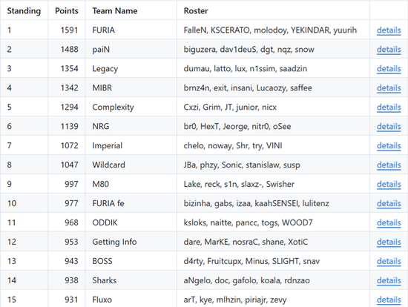
Task: Open details link for NRG
Action: pyautogui.click(x=389, y=127)
